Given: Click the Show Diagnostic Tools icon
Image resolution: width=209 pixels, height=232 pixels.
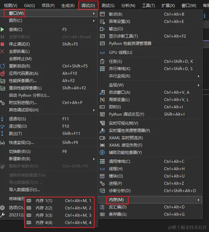Looking at the screenshot, I should pos(102,36).
